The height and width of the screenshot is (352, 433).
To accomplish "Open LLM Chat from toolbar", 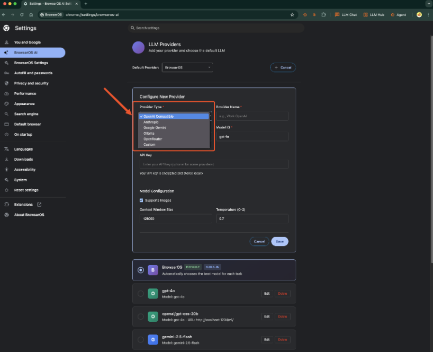I will pos(346,15).
